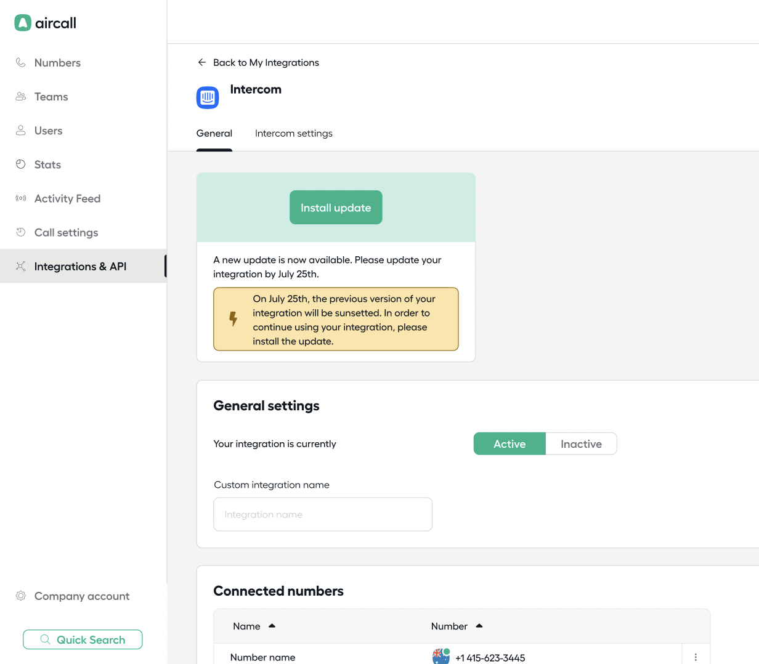
Task: Click the Integrations & API network icon
Action: click(x=21, y=266)
